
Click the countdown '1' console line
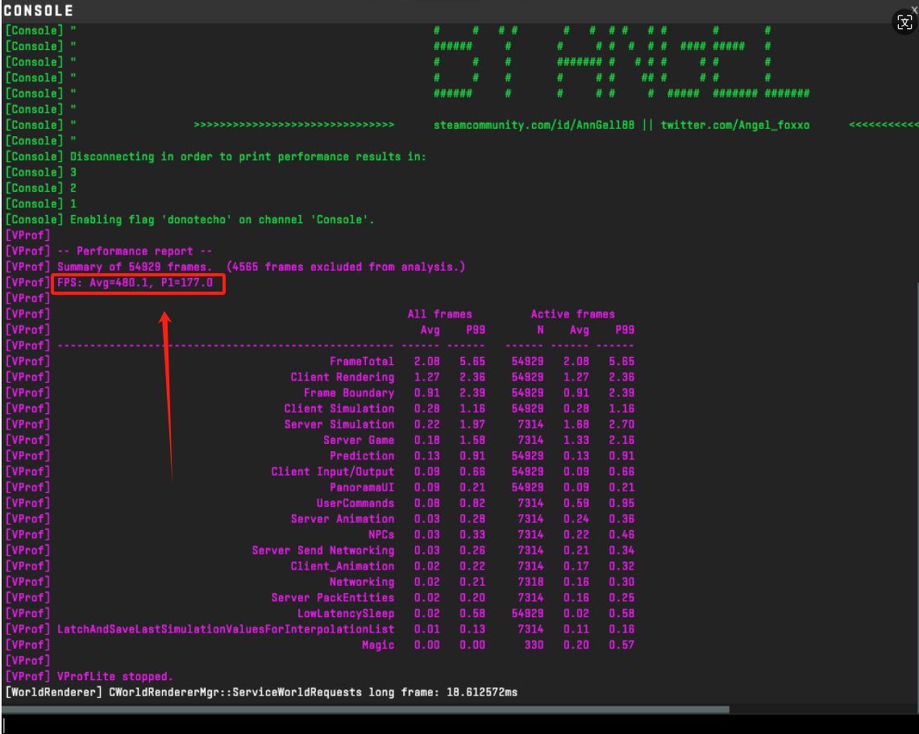coord(73,204)
